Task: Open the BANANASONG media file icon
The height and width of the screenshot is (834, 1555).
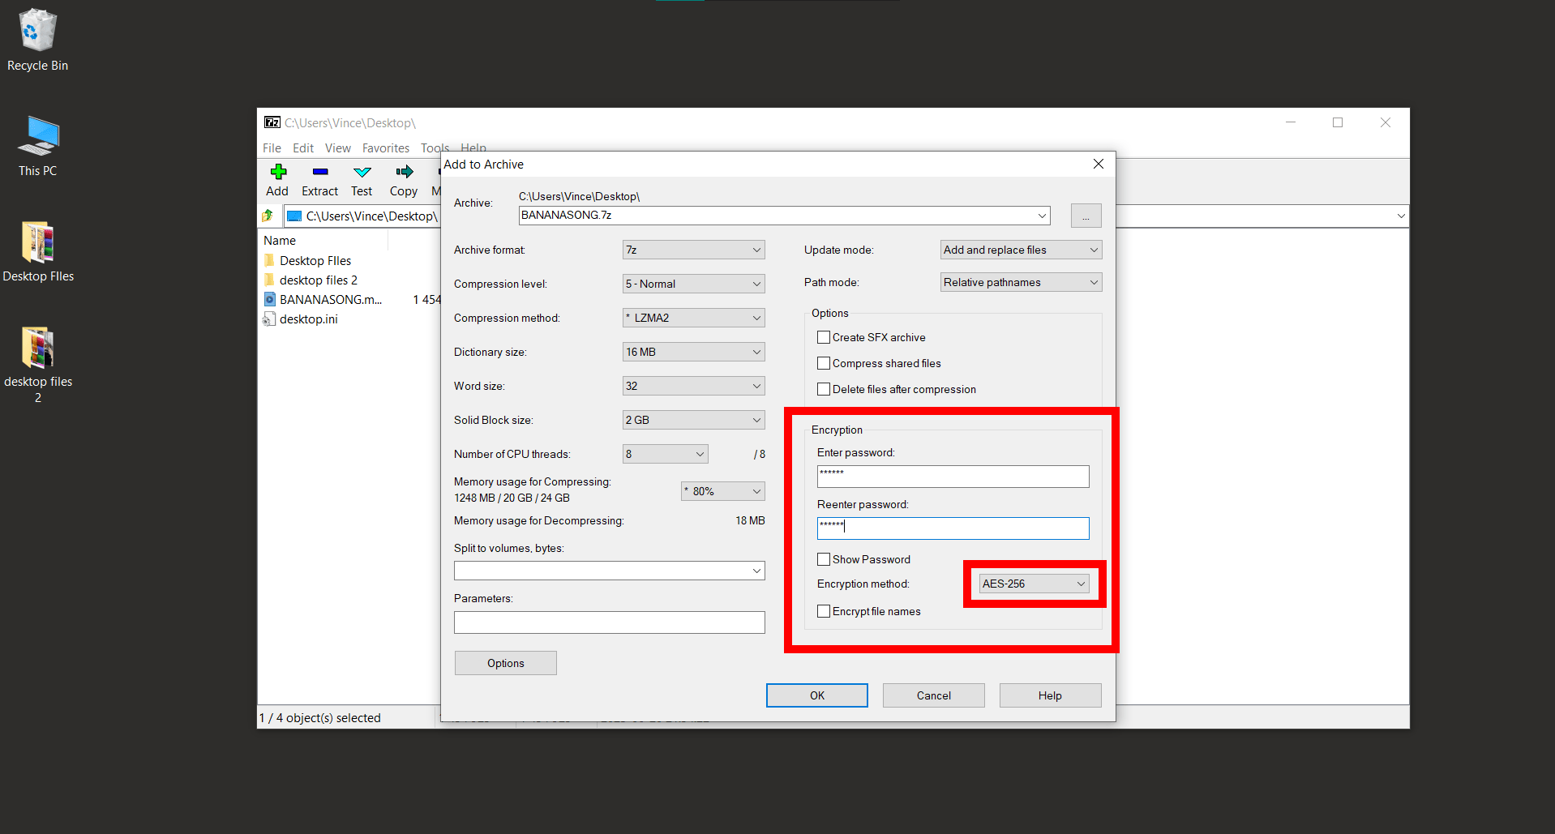Action: click(x=270, y=299)
